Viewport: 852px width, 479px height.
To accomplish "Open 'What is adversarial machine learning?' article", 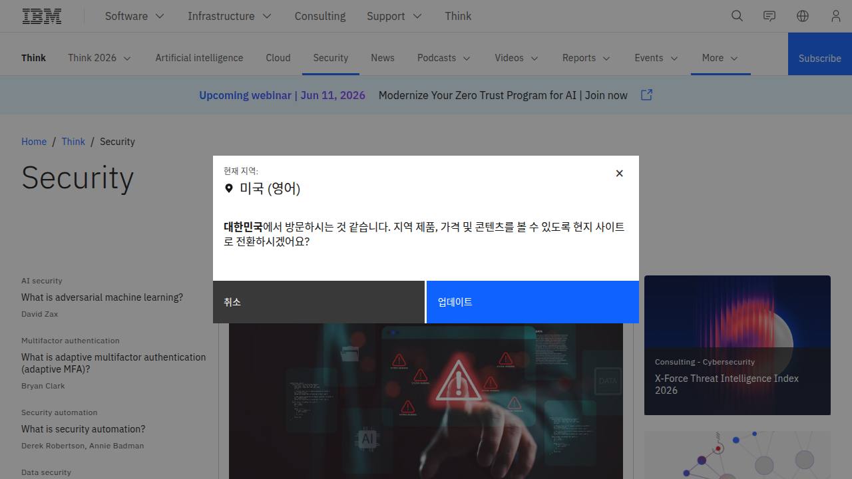I will (x=102, y=297).
